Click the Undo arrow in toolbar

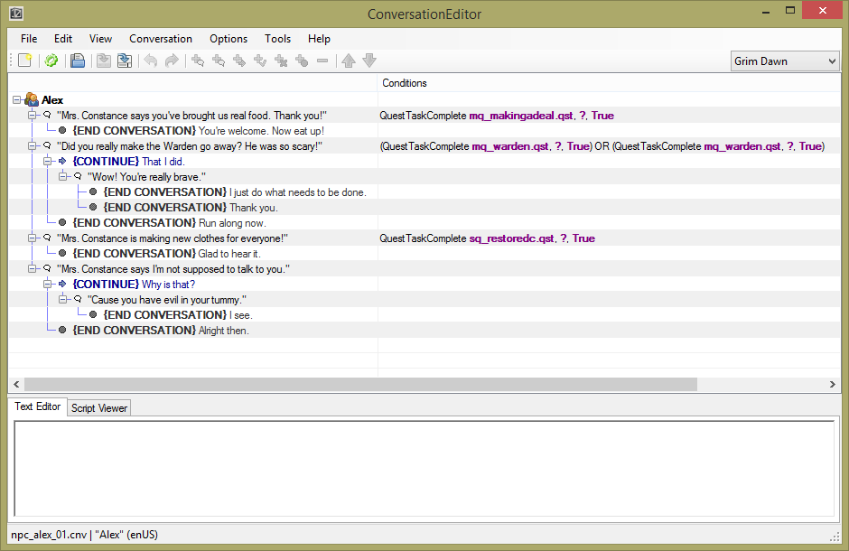click(x=150, y=61)
